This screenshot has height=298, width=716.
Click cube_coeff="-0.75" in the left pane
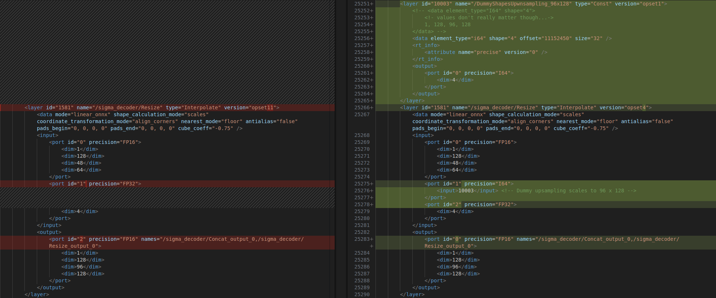206,128
